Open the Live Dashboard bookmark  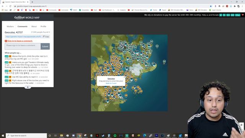(x=107, y=10)
